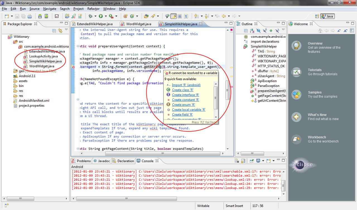
Task: Click the Search flashlight toolbar icon
Action: click(153, 16)
